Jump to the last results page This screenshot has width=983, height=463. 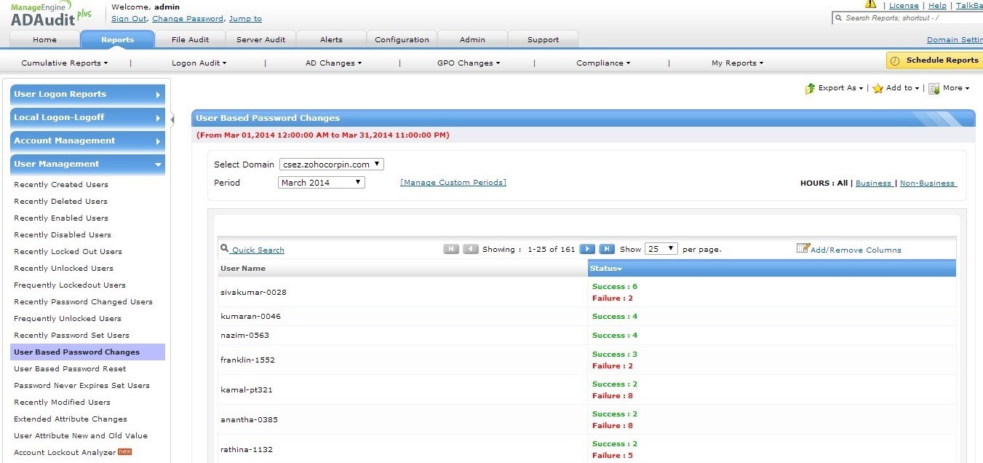pyautogui.click(x=607, y=248)
